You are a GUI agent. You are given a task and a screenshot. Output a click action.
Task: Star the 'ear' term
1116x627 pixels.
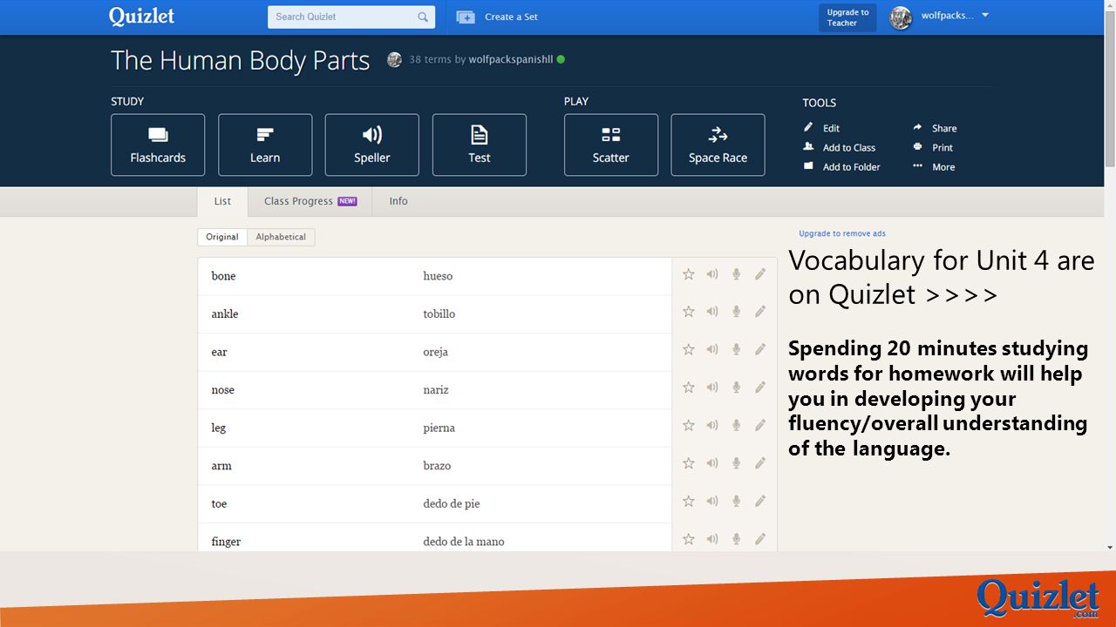[x=688, y=350]
